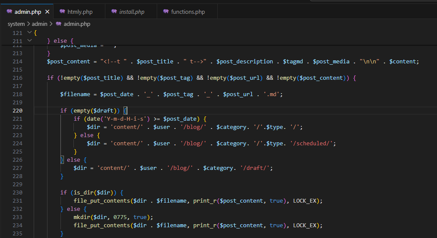Click the PHP icon on functions.php tab
This screenshot has height=238, width=437.
pyautogui.click(x=166, y=12)
